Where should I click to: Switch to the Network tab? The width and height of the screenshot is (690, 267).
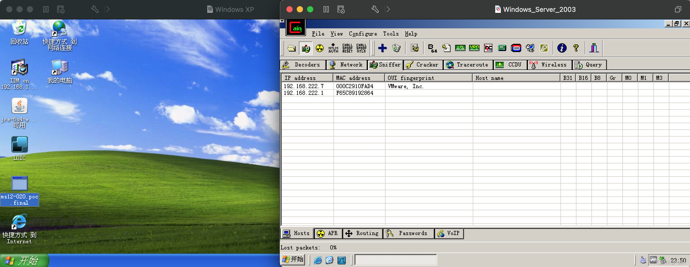pos(346,65)
